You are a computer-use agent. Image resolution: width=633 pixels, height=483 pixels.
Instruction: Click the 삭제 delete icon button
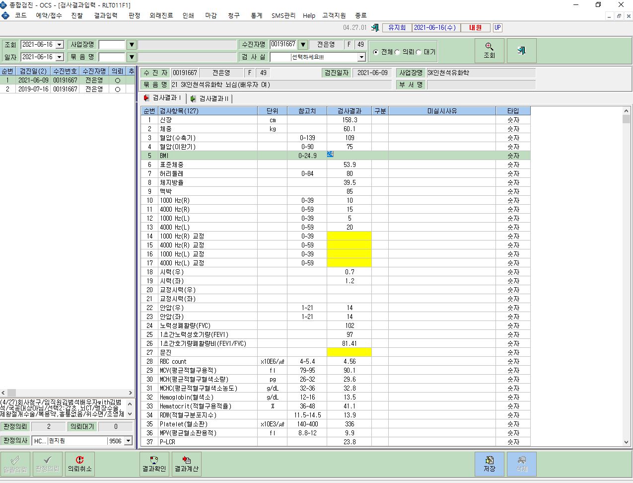pos(521,464)
